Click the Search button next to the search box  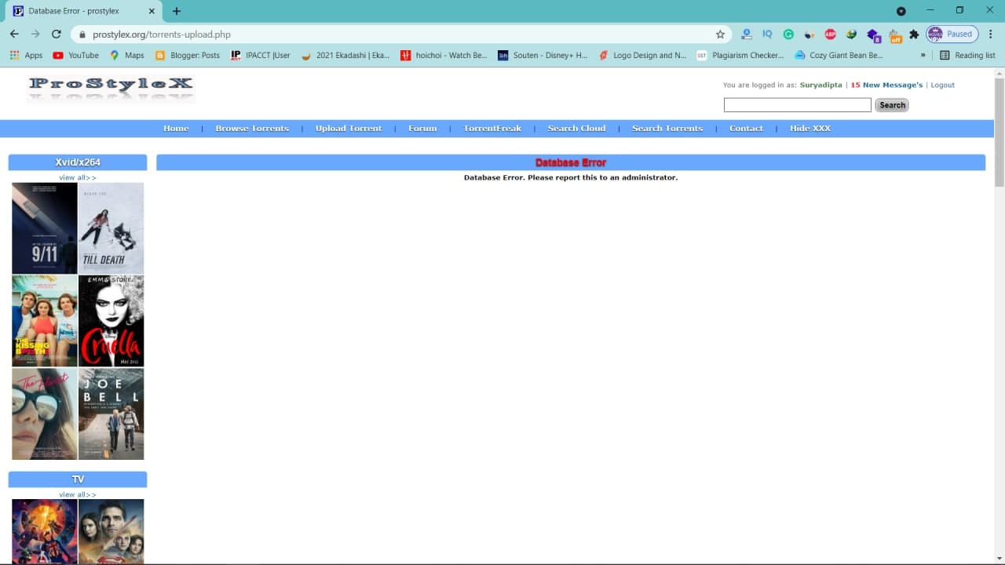click(892, 105)
